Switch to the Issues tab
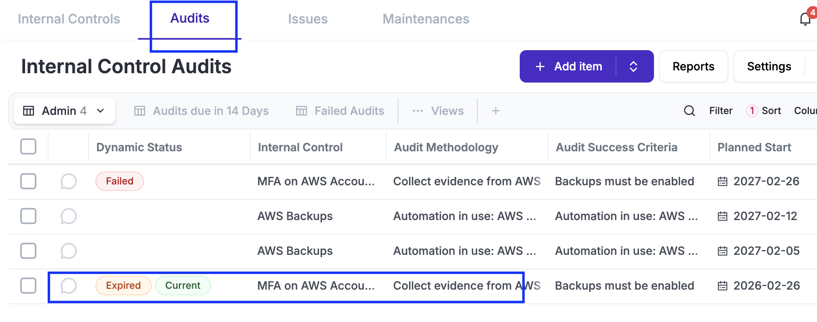817x322 pixels. (307, 19)
